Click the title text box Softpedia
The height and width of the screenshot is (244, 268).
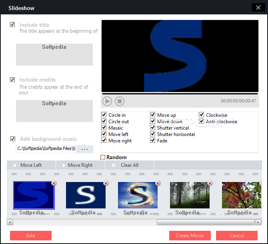pos(54,54)
